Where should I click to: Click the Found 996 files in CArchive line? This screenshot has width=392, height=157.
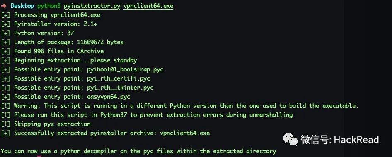(52, 51)
